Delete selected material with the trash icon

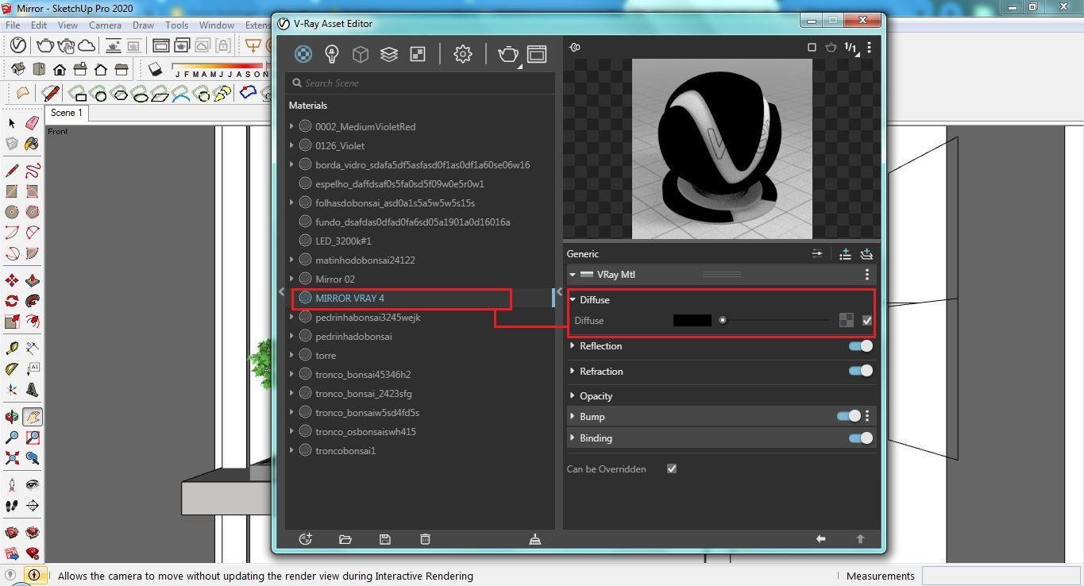pos(425,539)
